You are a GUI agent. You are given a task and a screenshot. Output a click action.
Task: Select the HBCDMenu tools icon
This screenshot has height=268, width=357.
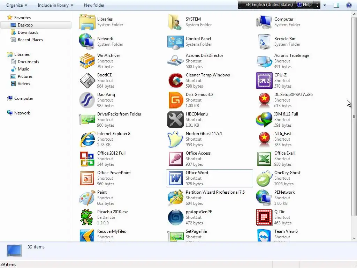point(175,120)
